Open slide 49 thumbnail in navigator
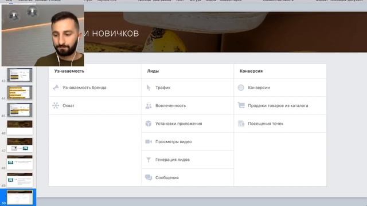This screenshot has width=367, height=206. coord(19,180)
